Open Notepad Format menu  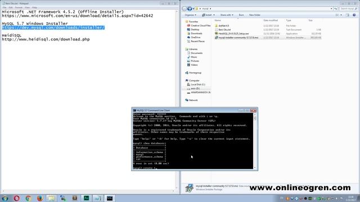[19, 7]
